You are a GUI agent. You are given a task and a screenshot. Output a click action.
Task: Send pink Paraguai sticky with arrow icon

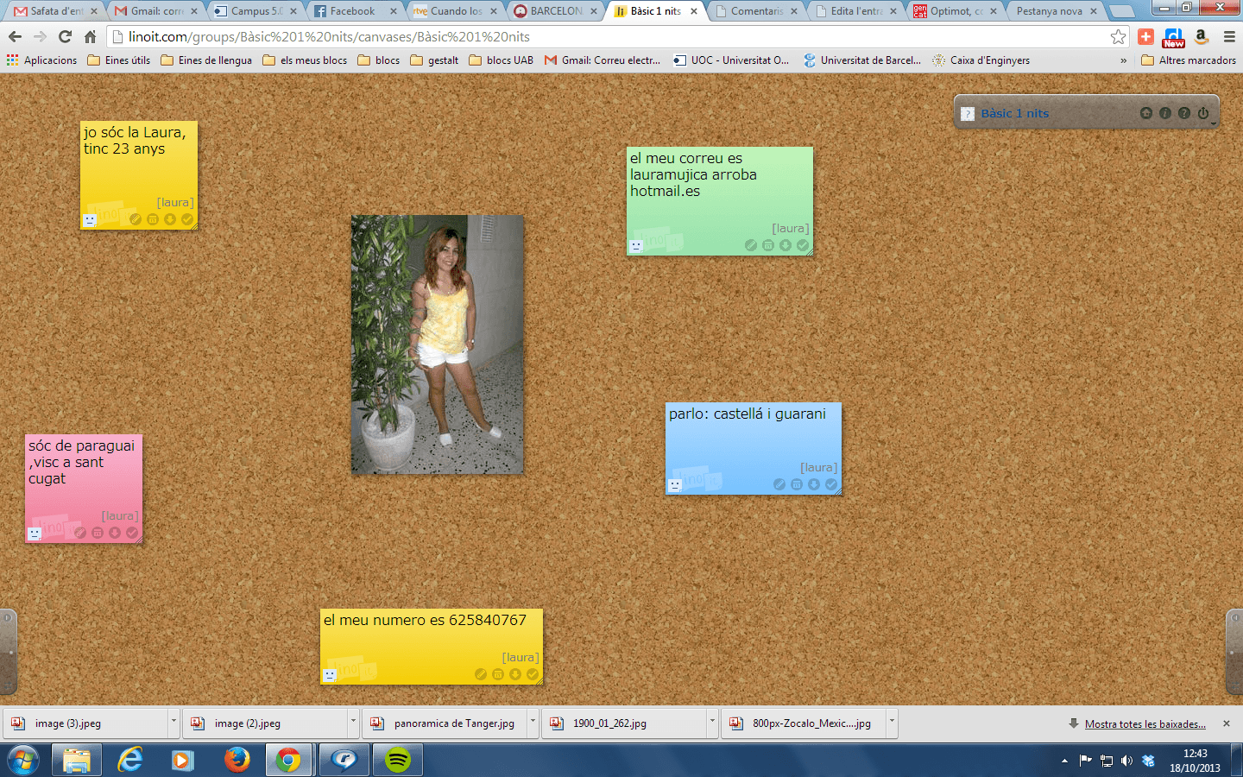pos(115,533)
